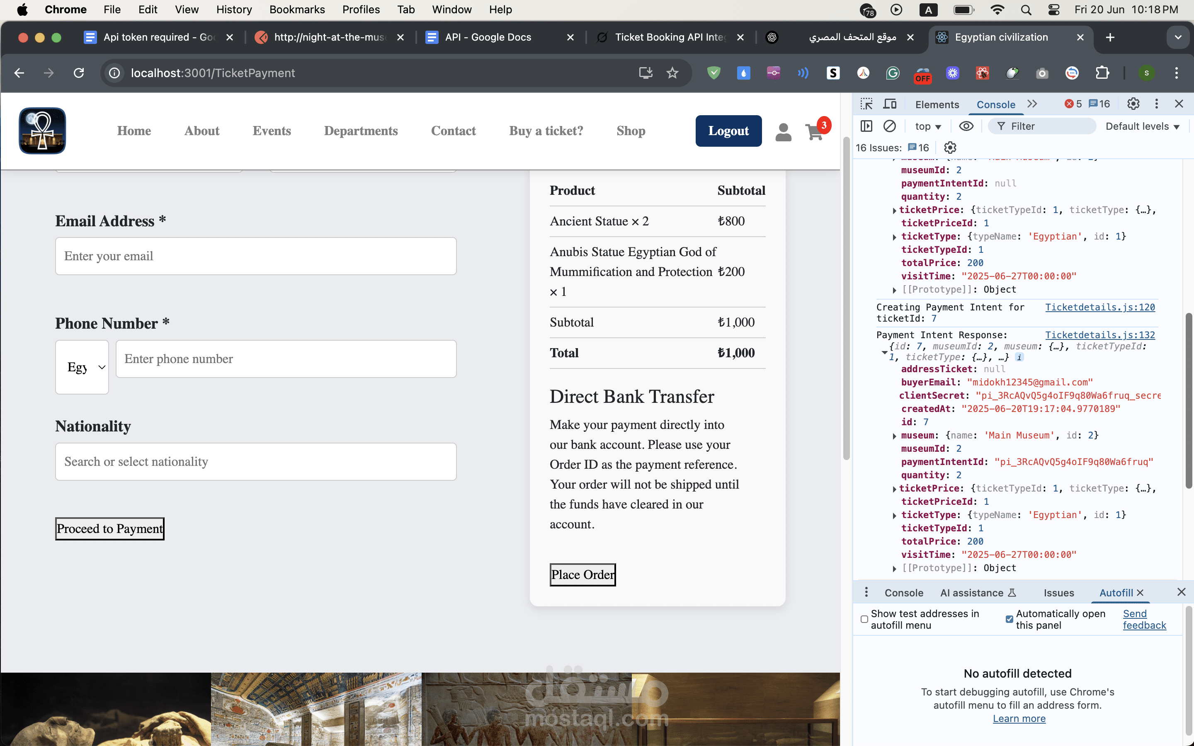Click the Proceed to Payment button

tap(109, 528)
